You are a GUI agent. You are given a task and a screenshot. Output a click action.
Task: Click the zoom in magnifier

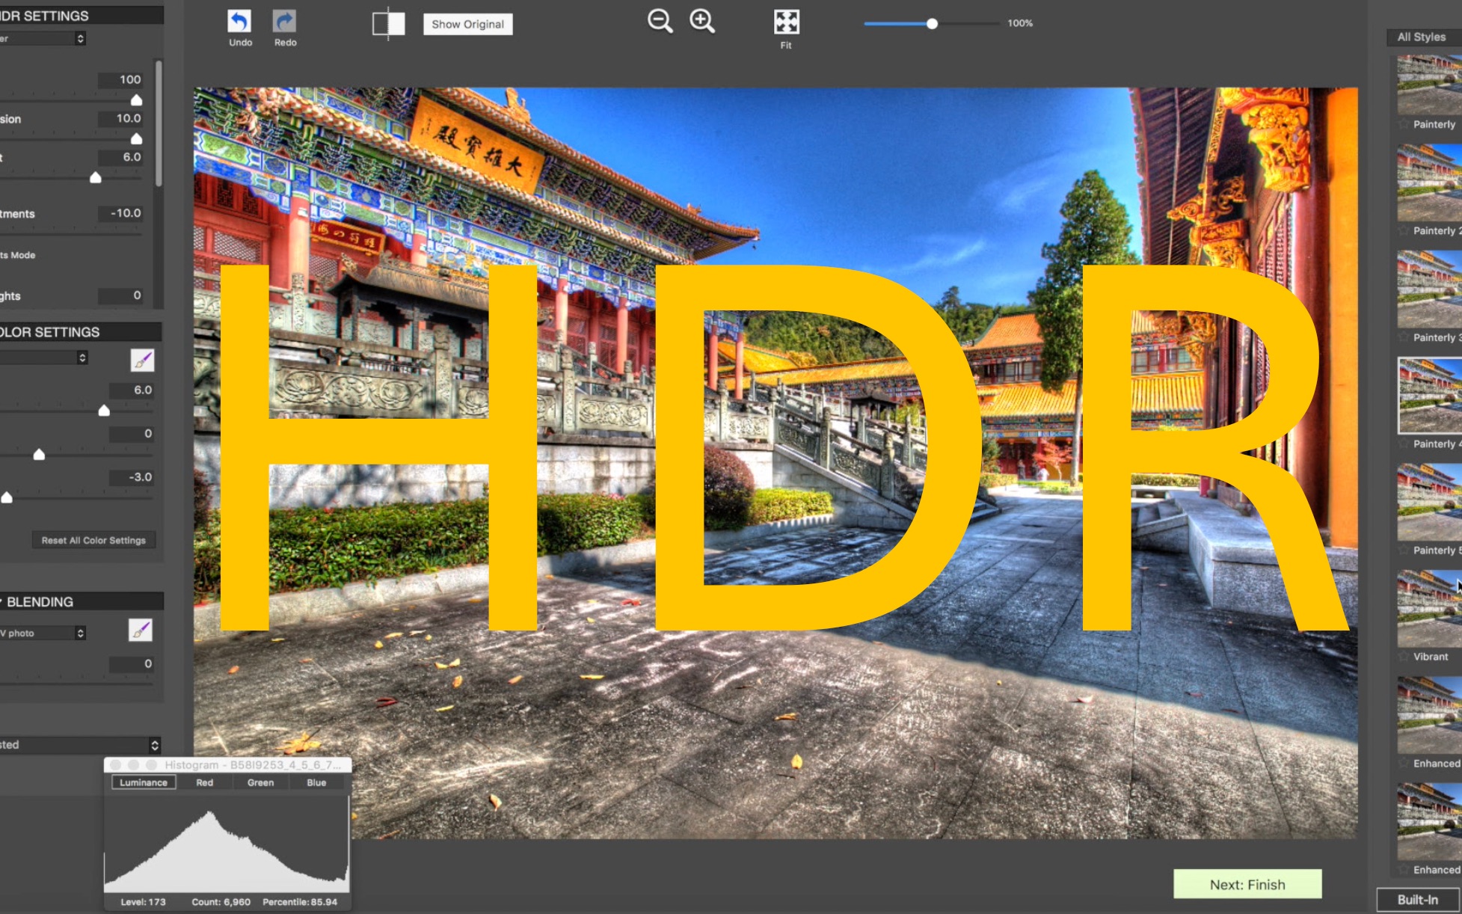(x=701, y=22)
